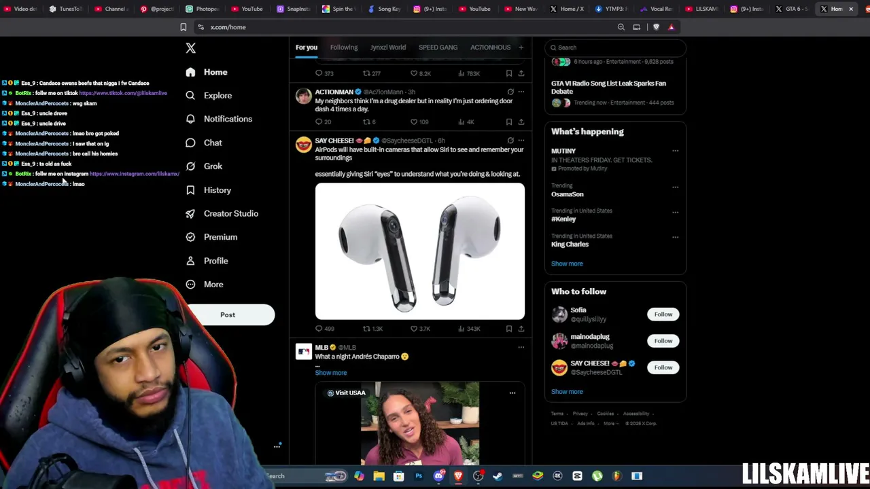Open CapCut from the taskbar

point(577,476)
